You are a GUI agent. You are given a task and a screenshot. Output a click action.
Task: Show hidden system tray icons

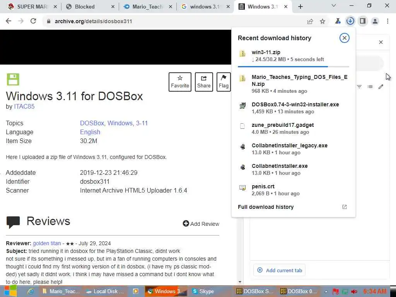pyautogui.click(x=326, y=292)
